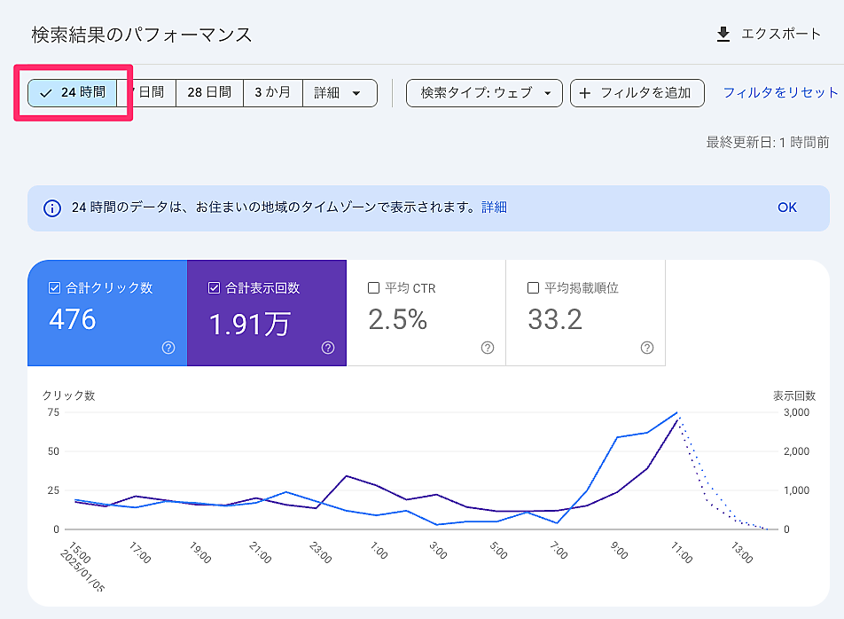The image size is (844, 619).
Task: Click the info icon in timezone banner
Action: (52, 208)
